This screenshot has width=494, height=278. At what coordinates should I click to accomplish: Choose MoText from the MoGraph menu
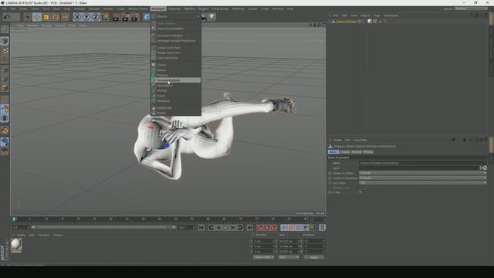[176, 91]
